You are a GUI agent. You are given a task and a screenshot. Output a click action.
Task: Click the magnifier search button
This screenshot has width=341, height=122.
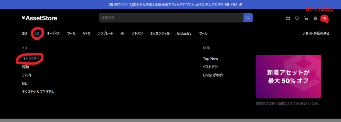pyautogui.click(x=248, y=18)
